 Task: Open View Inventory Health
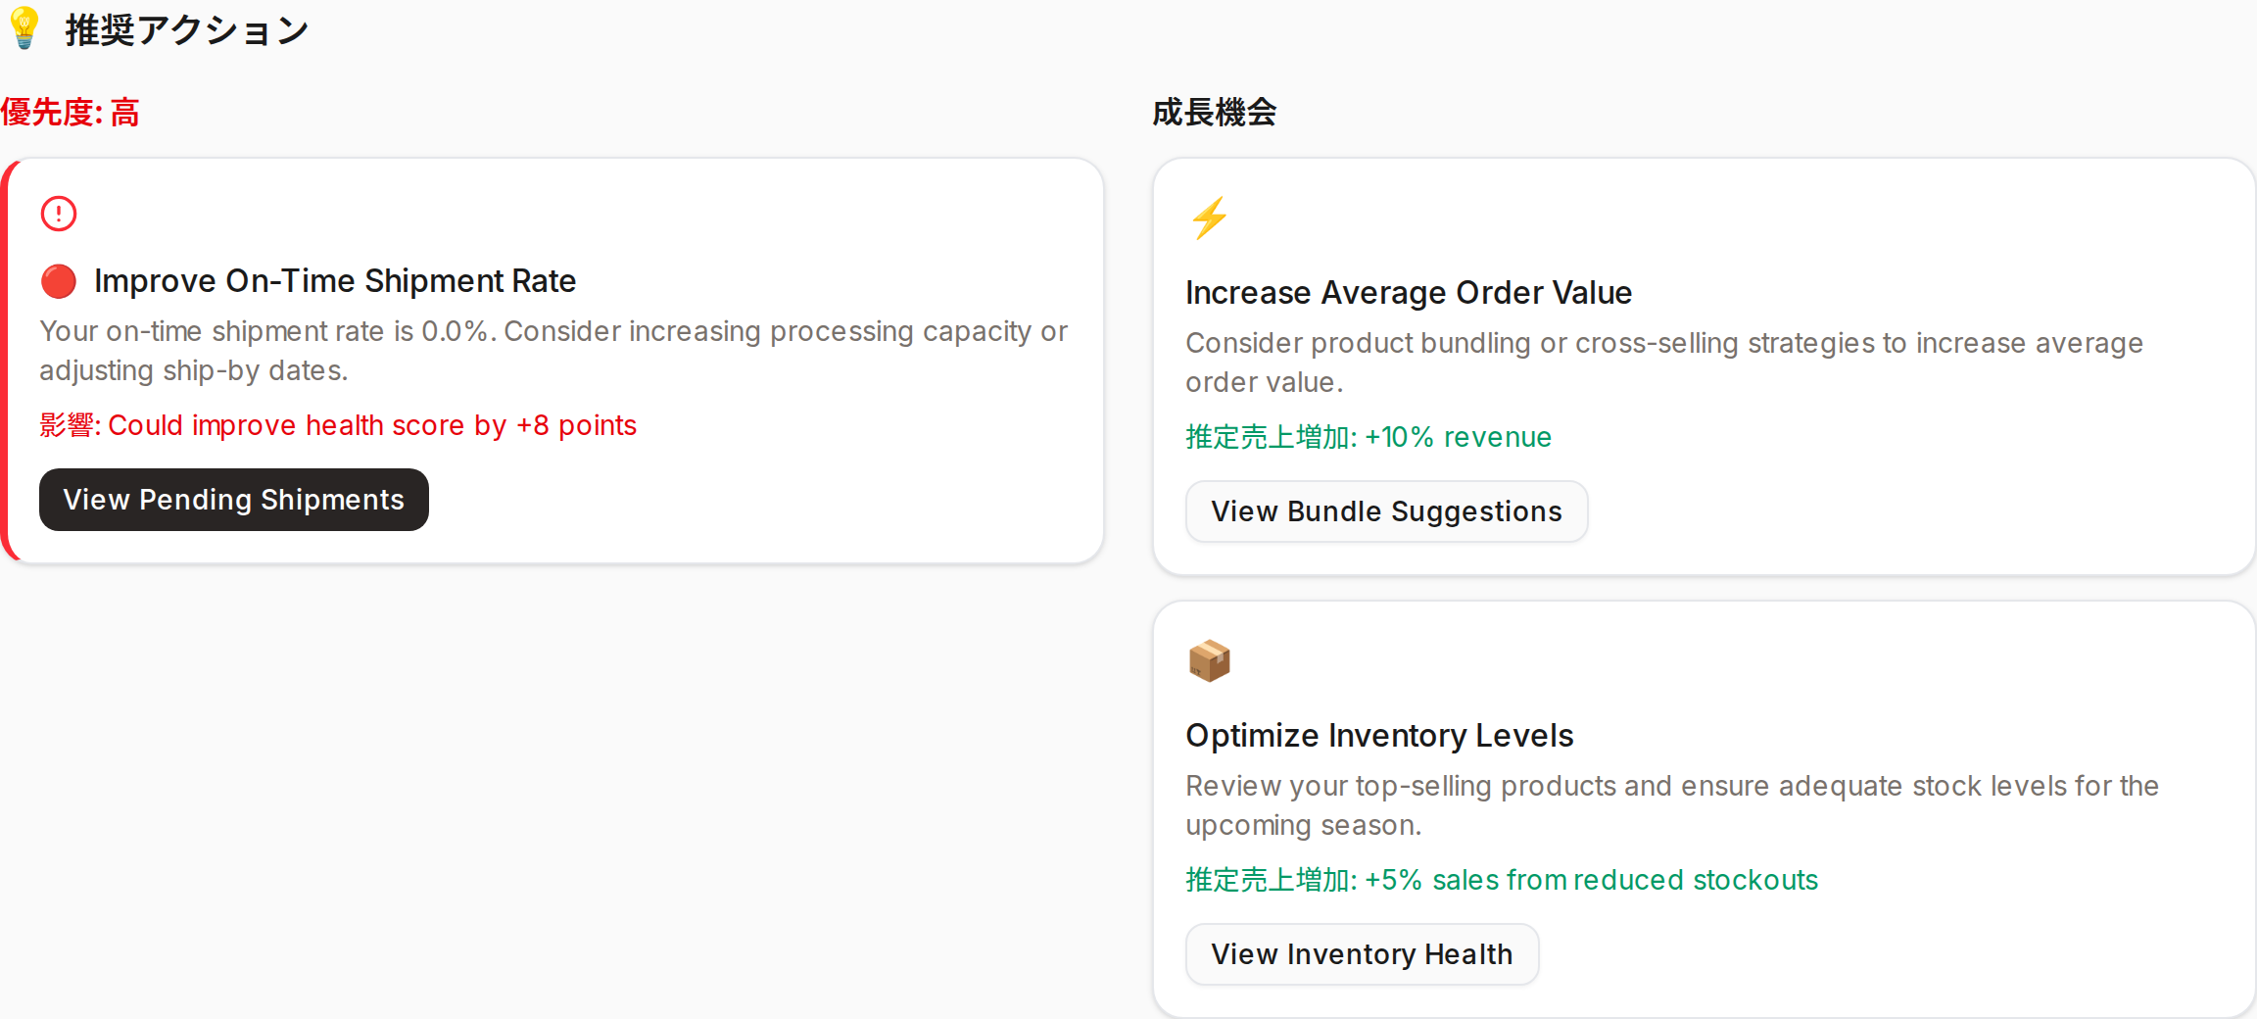point(1362,954)
